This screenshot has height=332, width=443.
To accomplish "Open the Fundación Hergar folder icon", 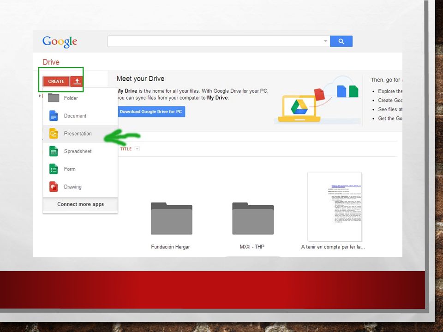I will (x=172, y=219).
